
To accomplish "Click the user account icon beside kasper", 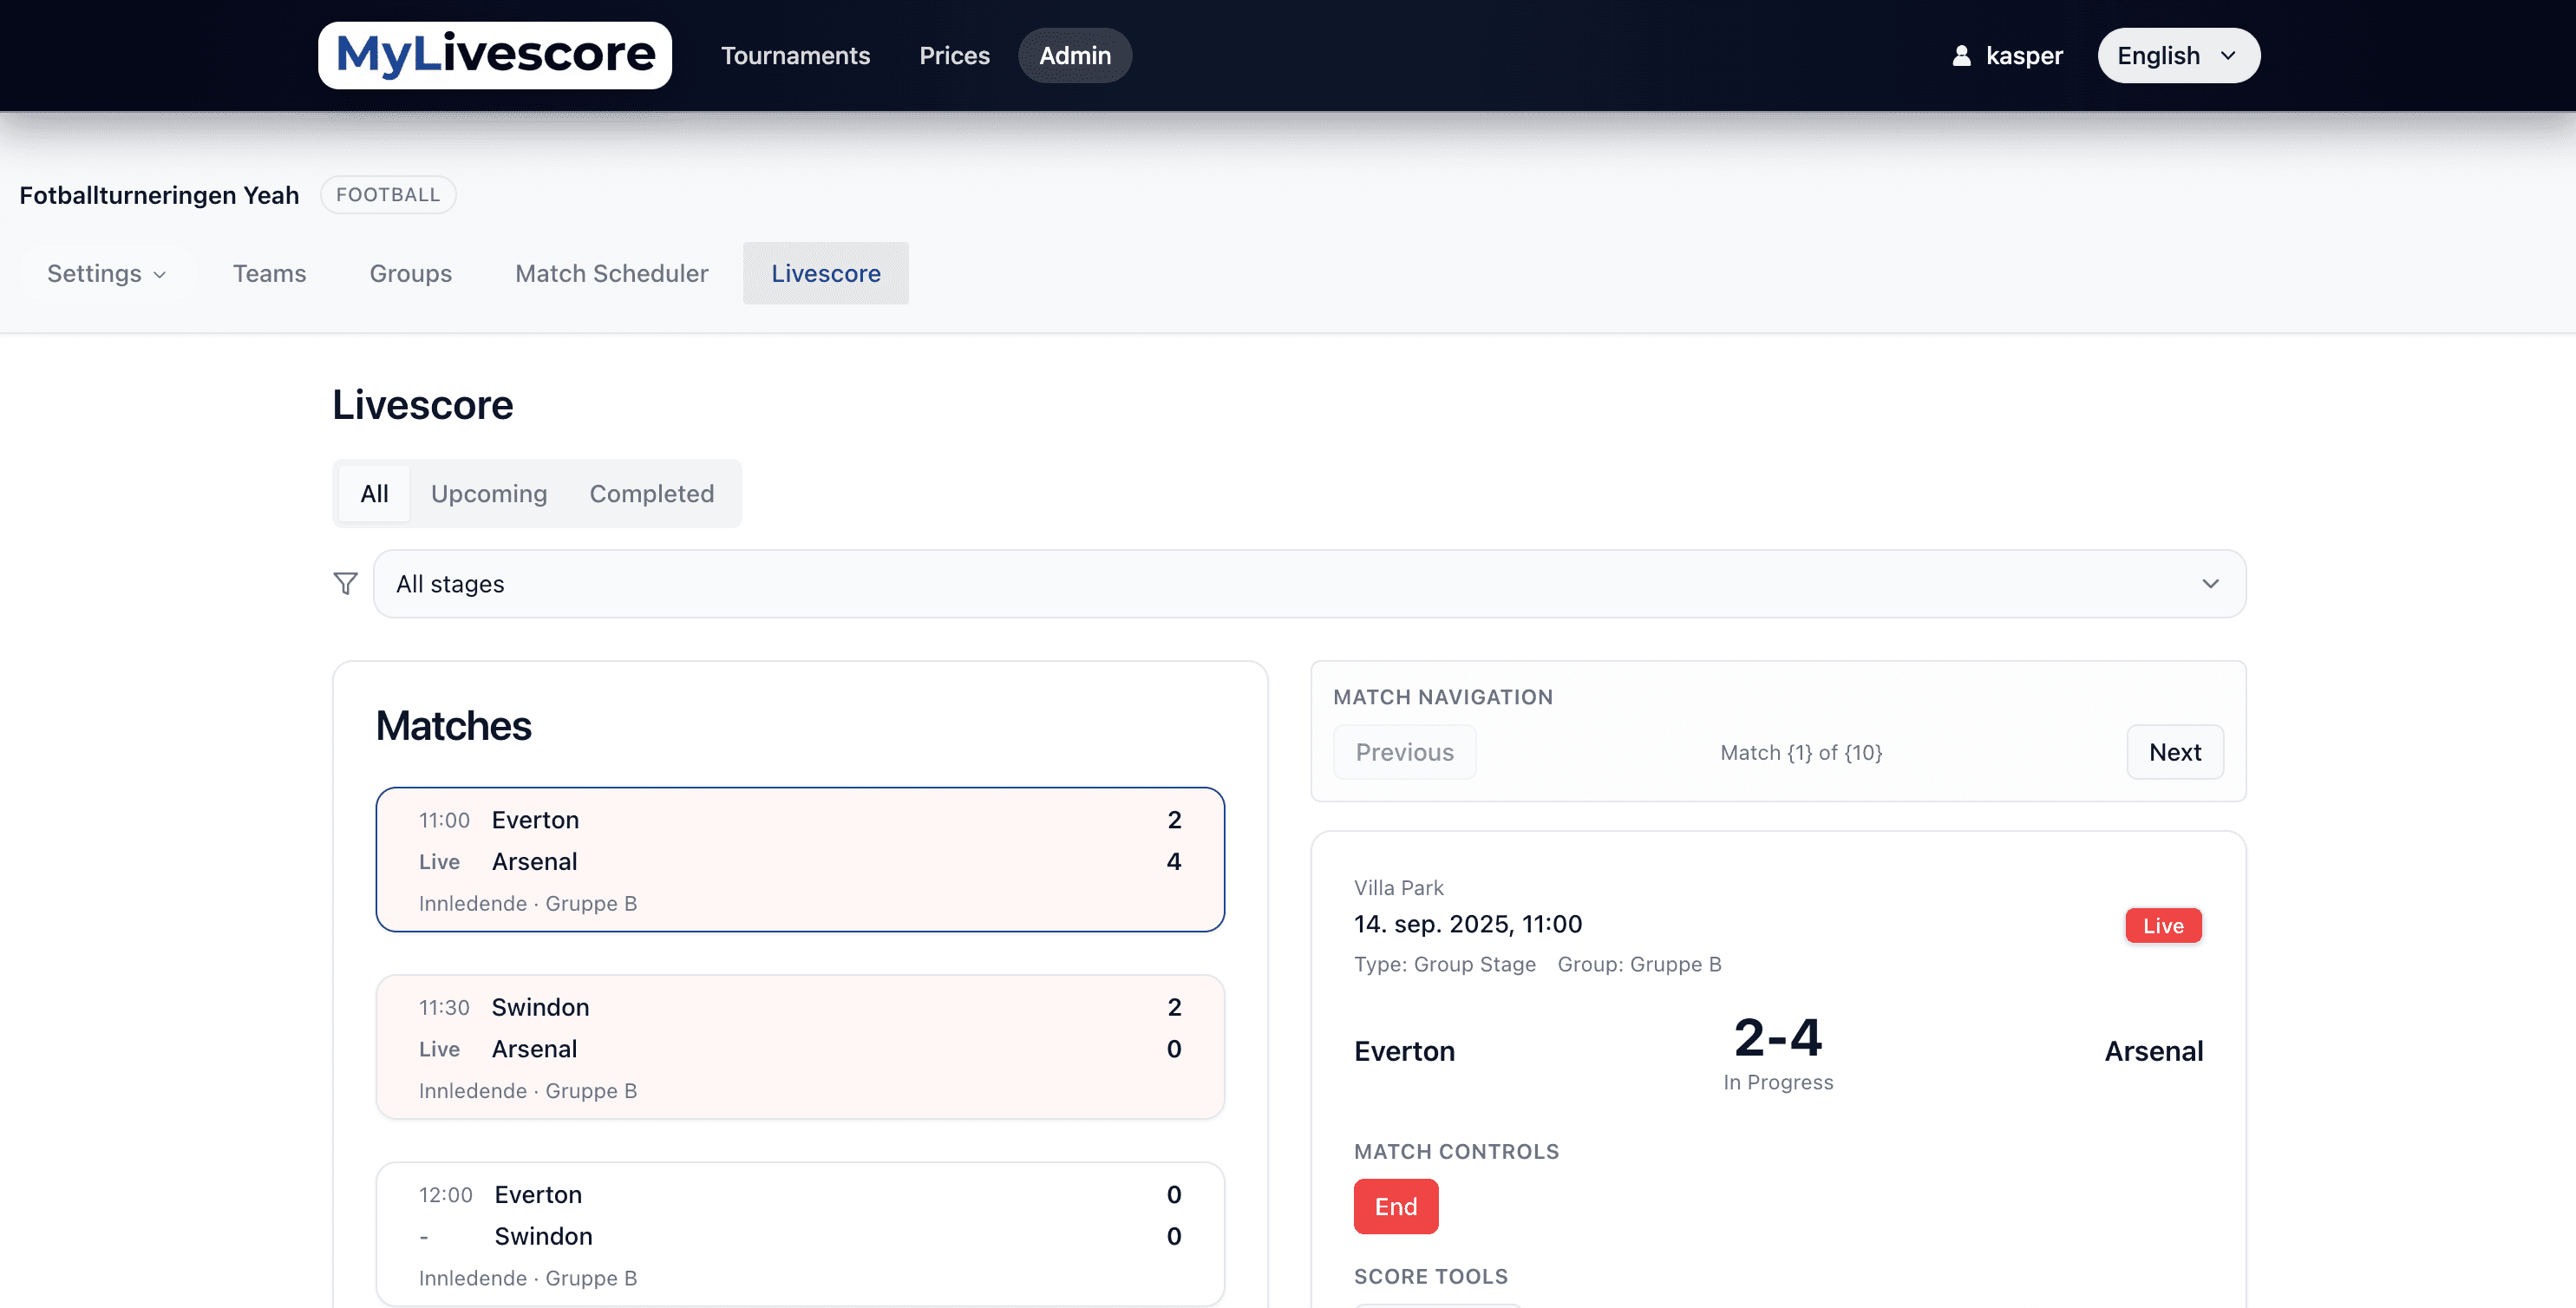I will 1962,55.
